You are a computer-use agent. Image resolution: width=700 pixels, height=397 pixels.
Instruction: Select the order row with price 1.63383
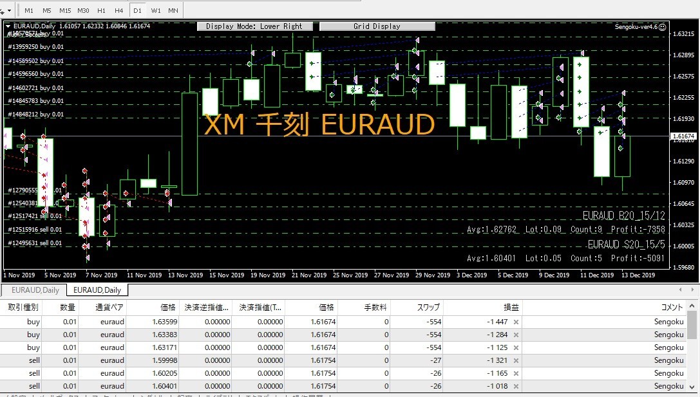coord(343,335)
